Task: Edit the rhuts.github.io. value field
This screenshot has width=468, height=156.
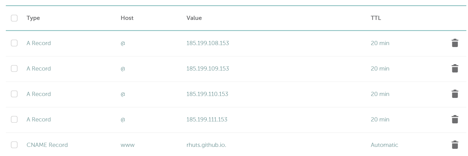Action: click(206, 145)
